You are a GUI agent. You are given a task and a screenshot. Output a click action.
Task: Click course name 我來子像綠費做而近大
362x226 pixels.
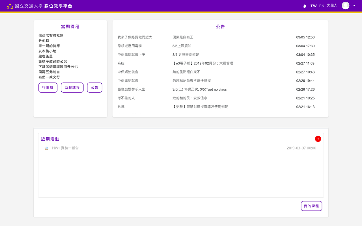pos(135,37)
